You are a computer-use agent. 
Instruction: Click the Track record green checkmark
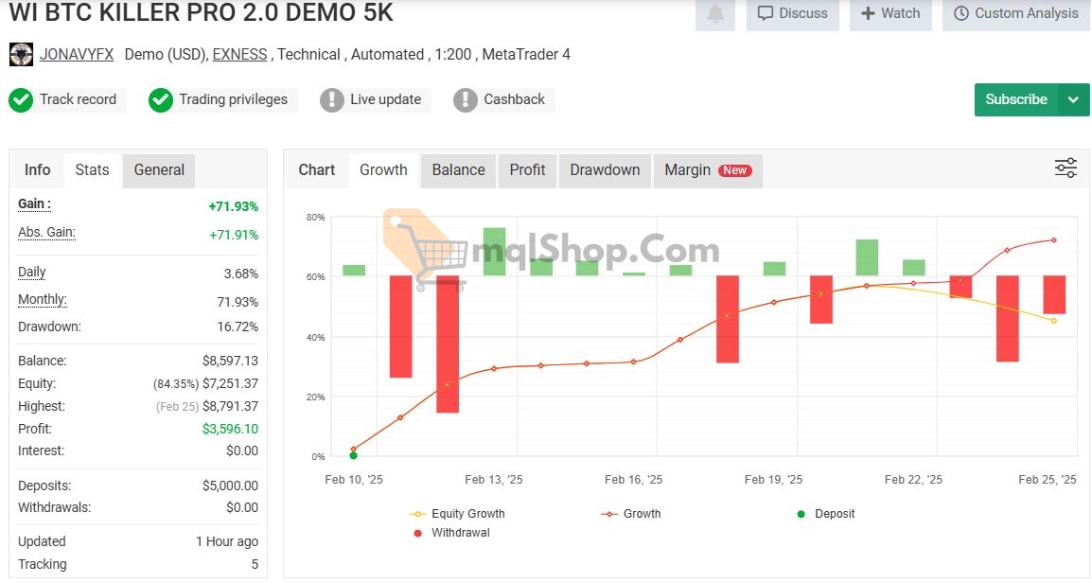pos(21,99)
